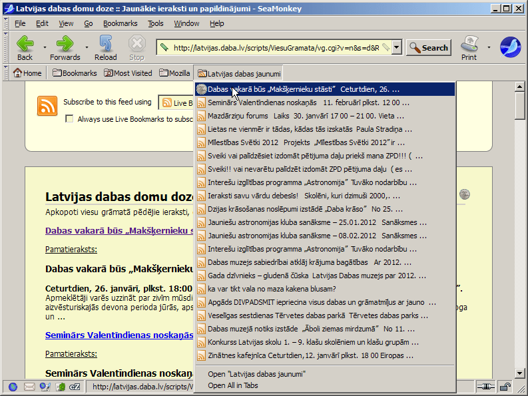Collapse the Latvijas dabas jaunumi live bookmark menu
528x396 pixels.
[239, 73]
